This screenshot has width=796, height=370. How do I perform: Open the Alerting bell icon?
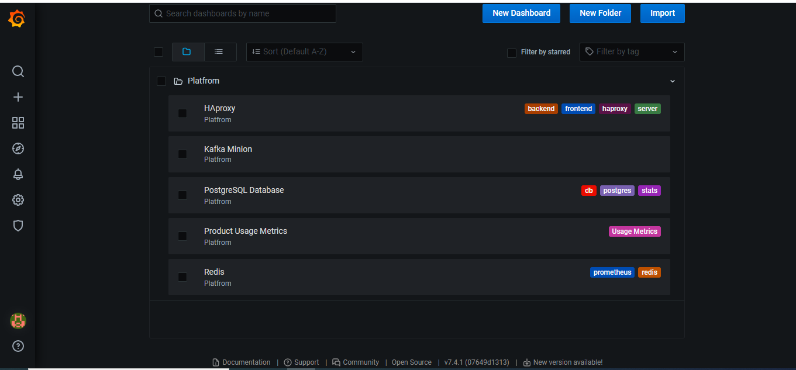click(x=18, y=174)
